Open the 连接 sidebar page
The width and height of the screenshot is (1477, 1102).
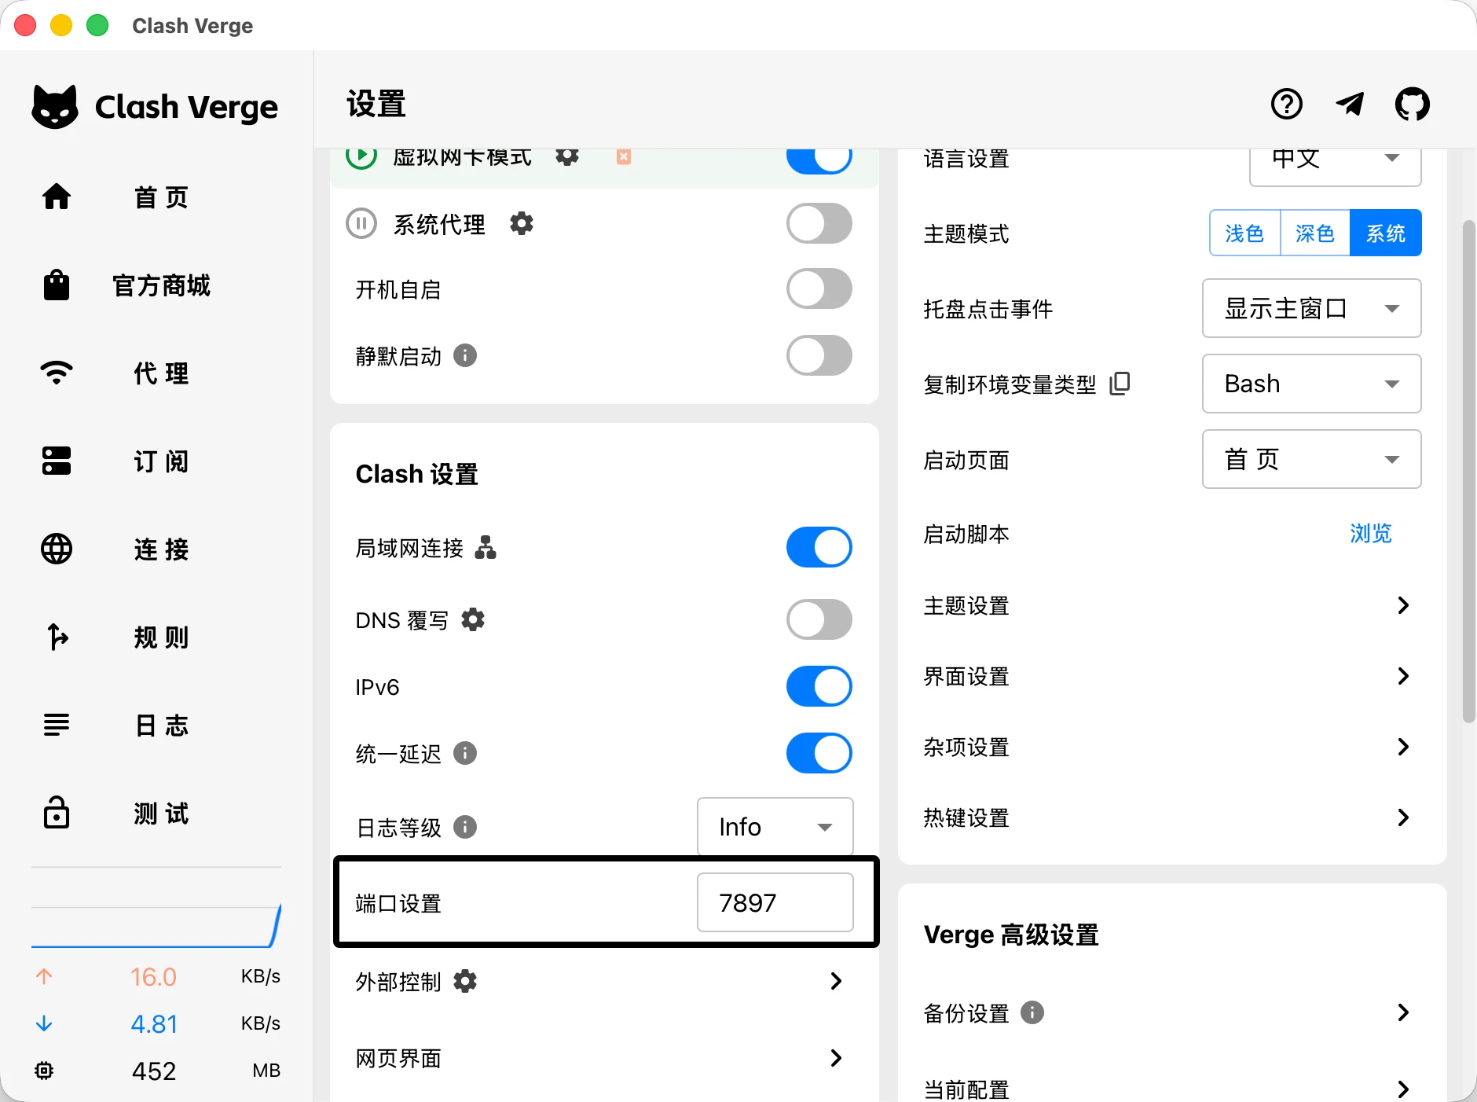[157, 549]
